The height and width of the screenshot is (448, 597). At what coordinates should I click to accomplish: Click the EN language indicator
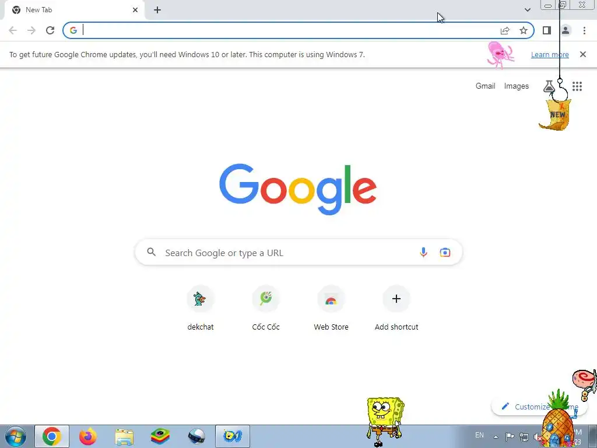(x=479, y=435)
